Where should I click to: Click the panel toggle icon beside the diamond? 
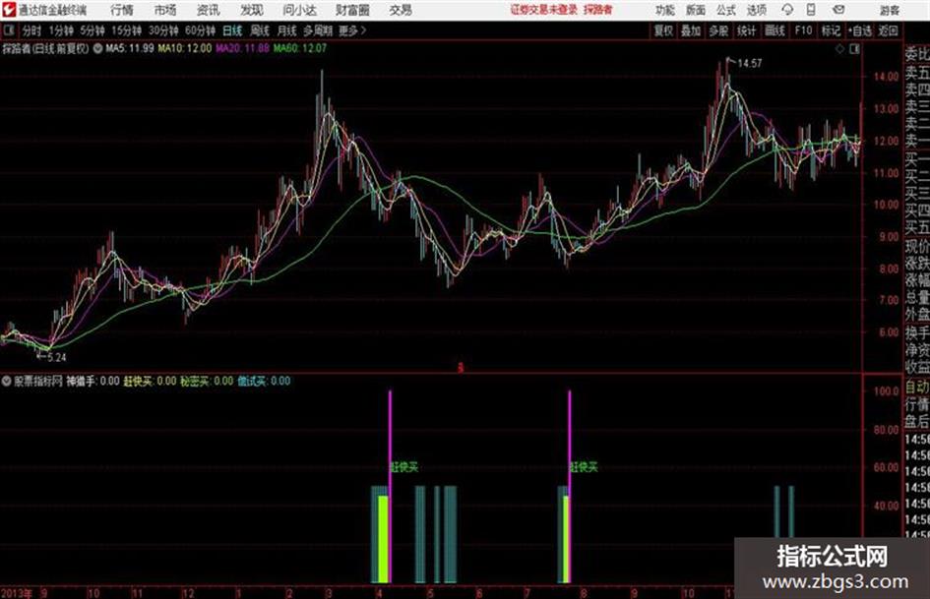point(854,49)
